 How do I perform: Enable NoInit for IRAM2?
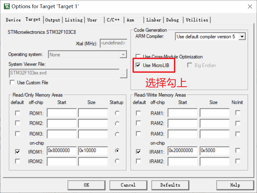(238, 161)
